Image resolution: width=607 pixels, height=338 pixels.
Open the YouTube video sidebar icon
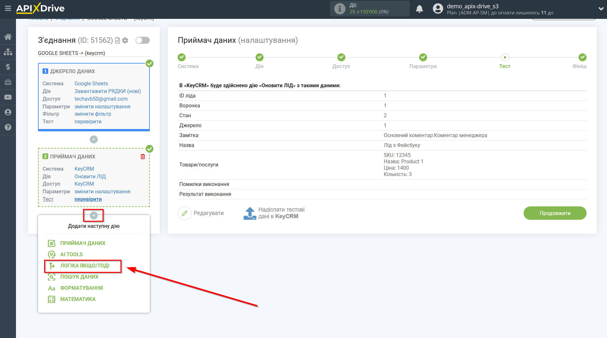[x=8, y=97]
